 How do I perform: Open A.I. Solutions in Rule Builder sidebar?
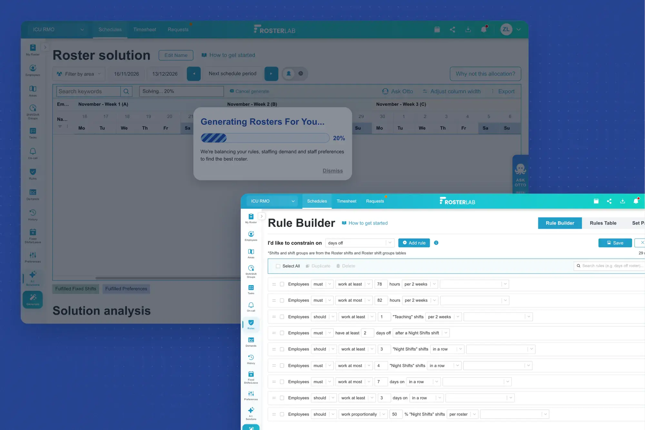tap(251, 413)
